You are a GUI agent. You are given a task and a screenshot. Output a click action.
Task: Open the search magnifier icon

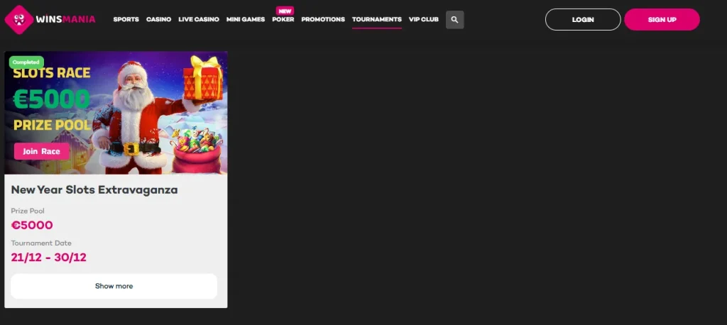pyautogui.click(x=454, y=20)
